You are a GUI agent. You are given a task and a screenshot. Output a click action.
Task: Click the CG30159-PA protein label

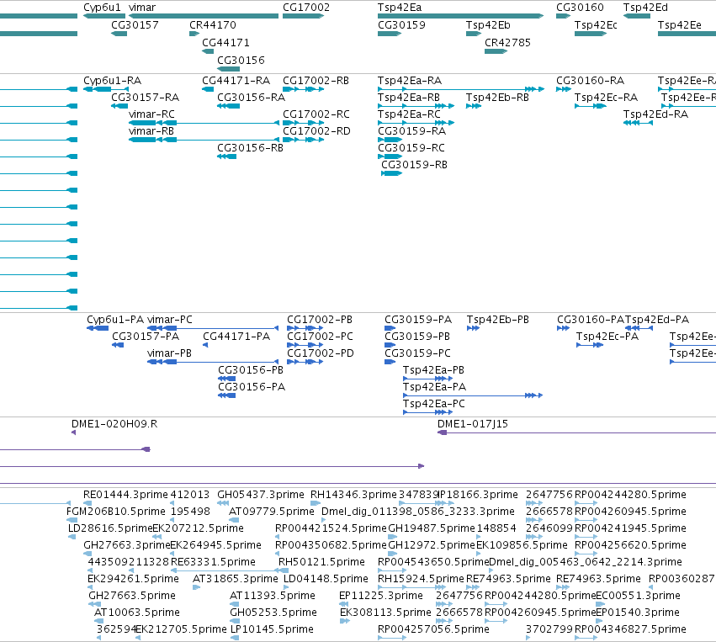tap(418, 320)
